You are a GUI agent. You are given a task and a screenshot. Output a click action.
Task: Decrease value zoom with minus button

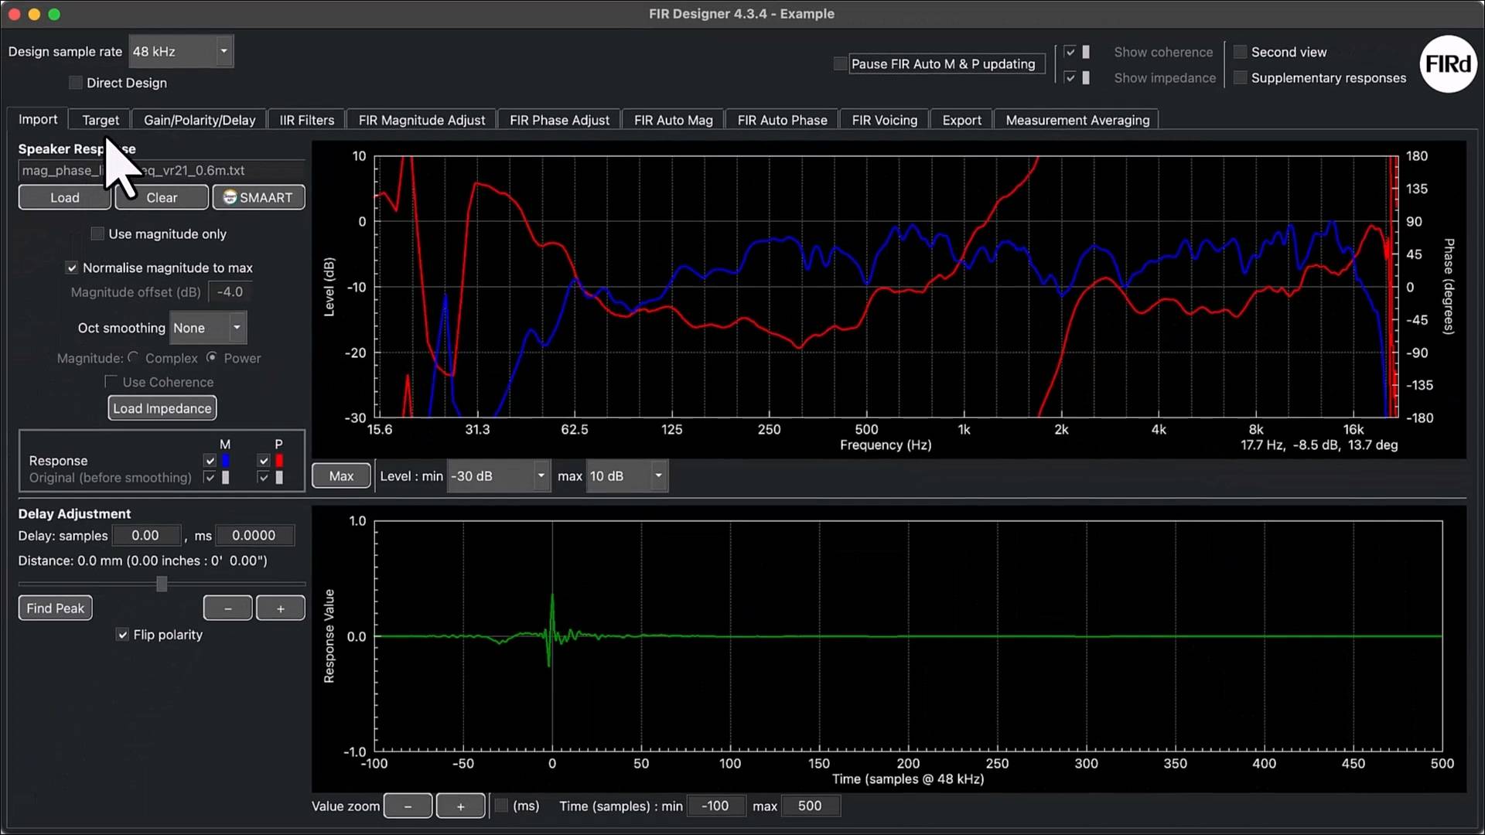[x=408, y=806]
